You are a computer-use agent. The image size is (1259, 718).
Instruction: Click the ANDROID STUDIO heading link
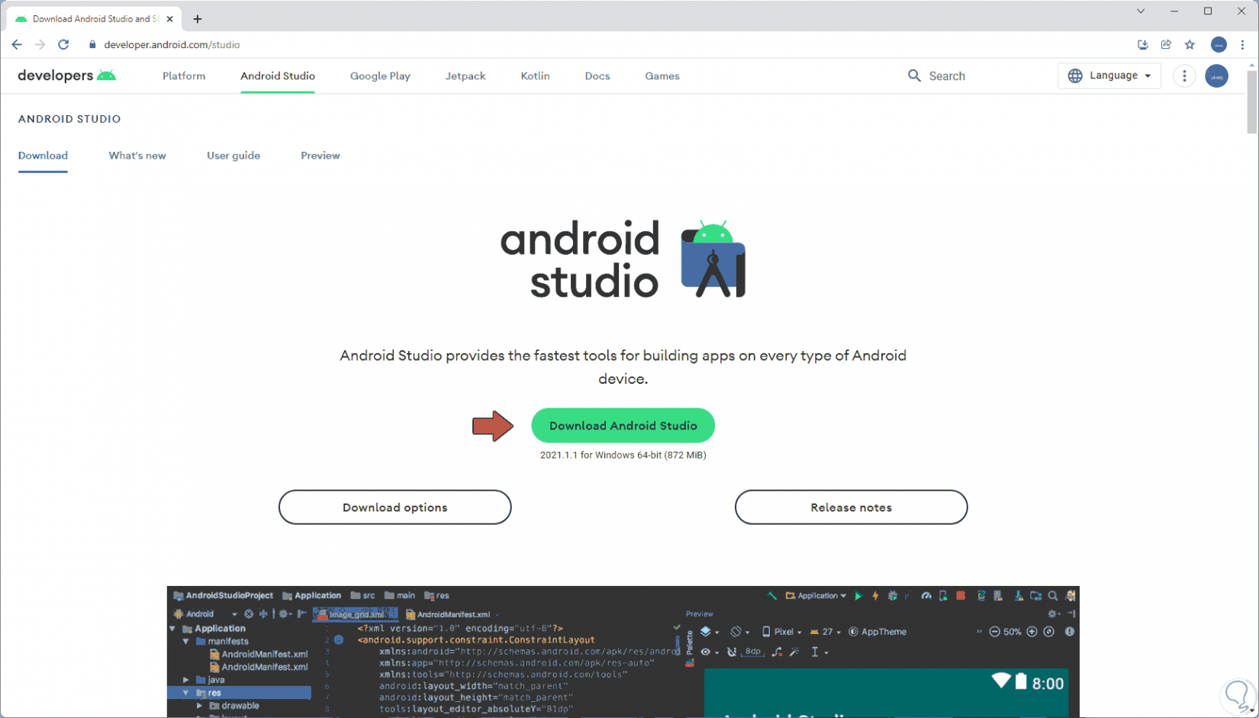(69, 119)
